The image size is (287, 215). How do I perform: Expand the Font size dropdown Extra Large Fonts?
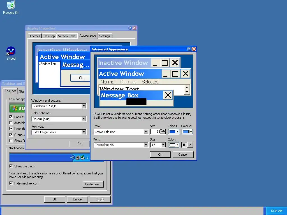coord(84,132)
